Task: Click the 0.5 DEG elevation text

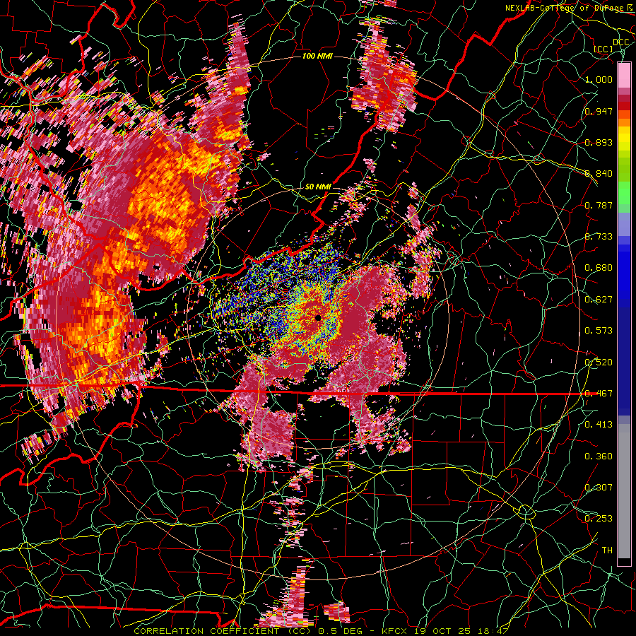Action: (x=339, y=631)
